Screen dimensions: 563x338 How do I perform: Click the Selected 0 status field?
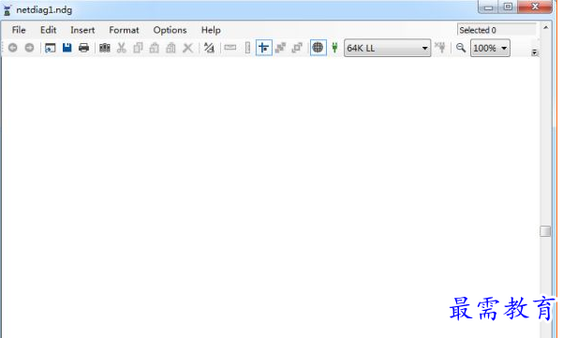[x=496, y=30]
